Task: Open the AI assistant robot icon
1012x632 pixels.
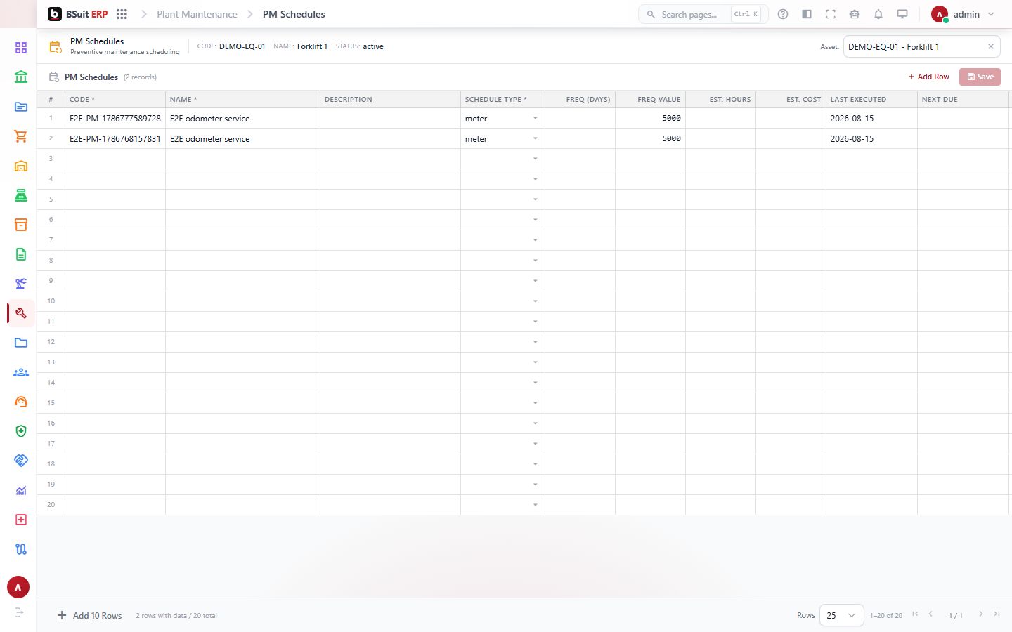Action: tap(855, 14)
